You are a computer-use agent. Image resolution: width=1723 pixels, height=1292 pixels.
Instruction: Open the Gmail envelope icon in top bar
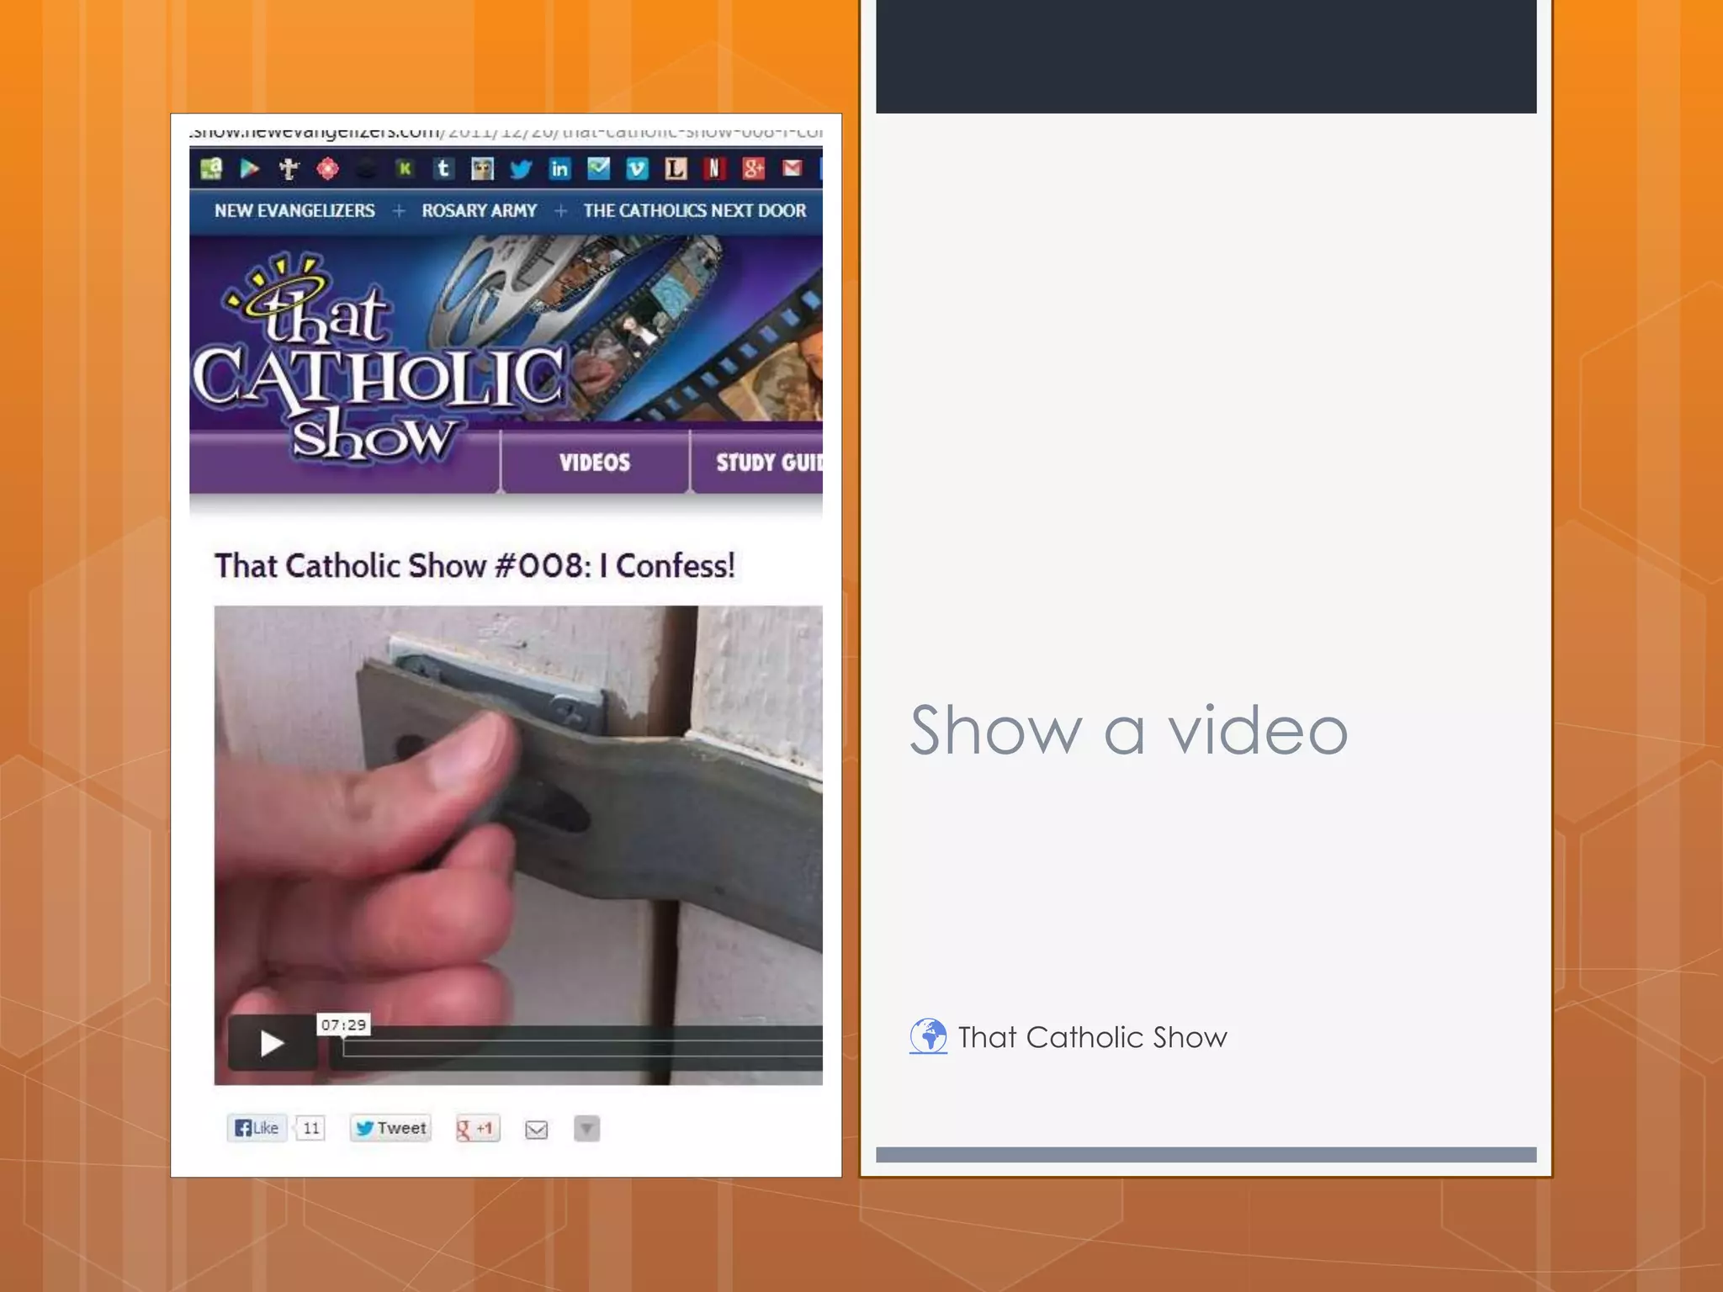point(792,169)
